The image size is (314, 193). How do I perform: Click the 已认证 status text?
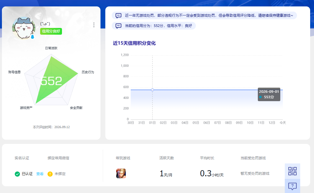(27, 174)
